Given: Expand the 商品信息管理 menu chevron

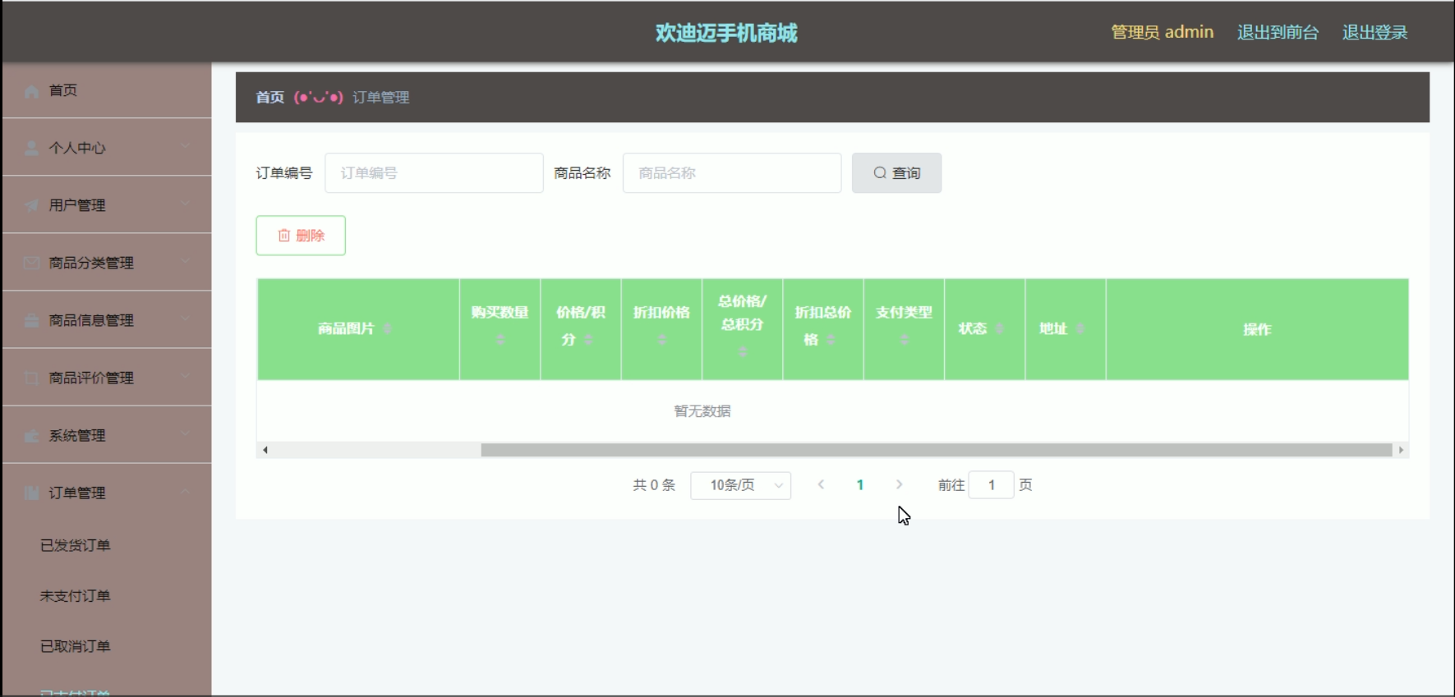Looking at the screenshot, I should coord(185,319).
